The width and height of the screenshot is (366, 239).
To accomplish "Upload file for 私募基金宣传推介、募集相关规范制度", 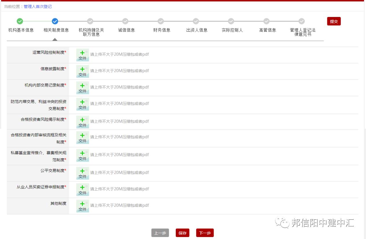I will pos(83,155).
